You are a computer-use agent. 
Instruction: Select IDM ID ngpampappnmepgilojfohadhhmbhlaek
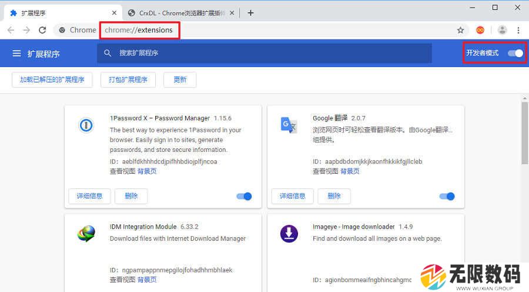point(177,270)
